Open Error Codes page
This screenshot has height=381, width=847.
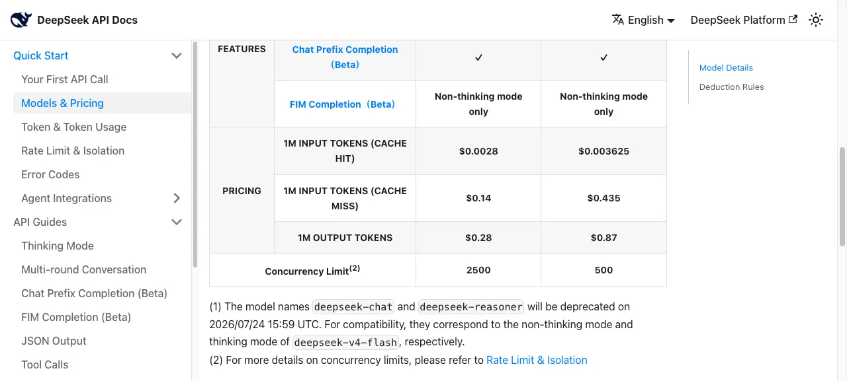pyautogui.click(x=50, y=174)
